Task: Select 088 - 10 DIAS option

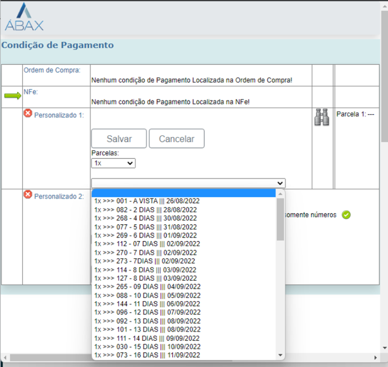Action: coord(147,295)
